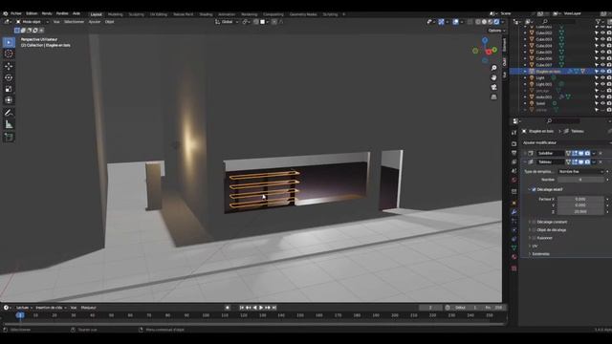Select the Add Cube tool

(9, 137)
